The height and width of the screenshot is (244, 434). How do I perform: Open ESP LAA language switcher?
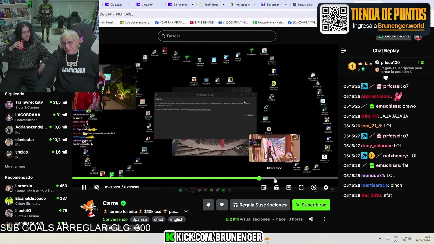click(x=396, y=239)
